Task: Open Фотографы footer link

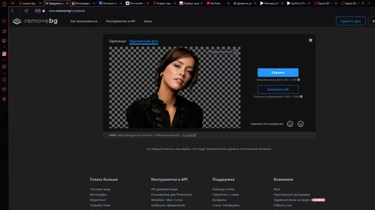Action: point(98,194)
